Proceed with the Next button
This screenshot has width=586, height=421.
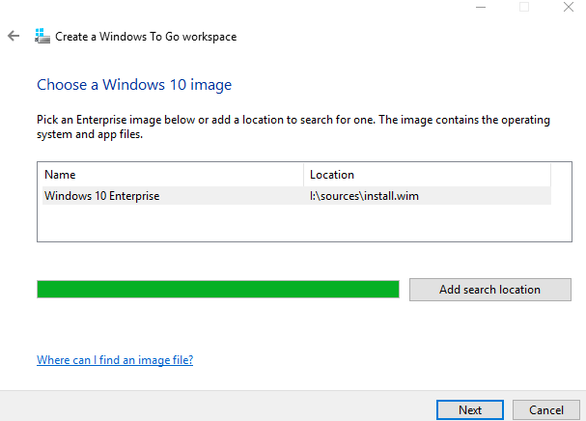point(470,409)
